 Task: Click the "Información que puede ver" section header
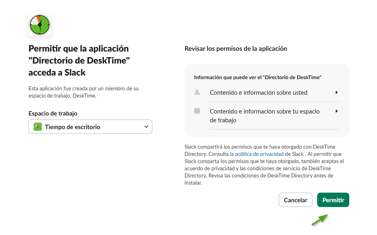(258, 77)
